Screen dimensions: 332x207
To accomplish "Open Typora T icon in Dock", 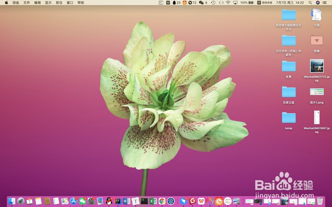I will [135, 201].
